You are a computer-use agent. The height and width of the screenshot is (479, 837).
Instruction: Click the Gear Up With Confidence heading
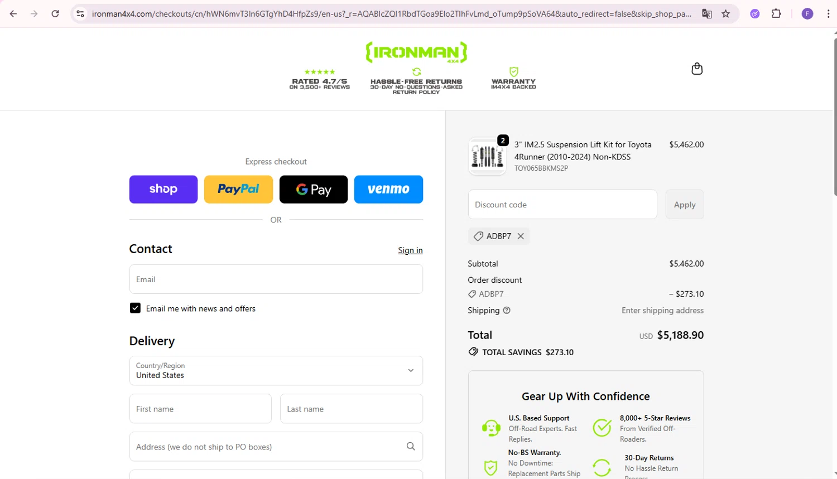(585, 396)
